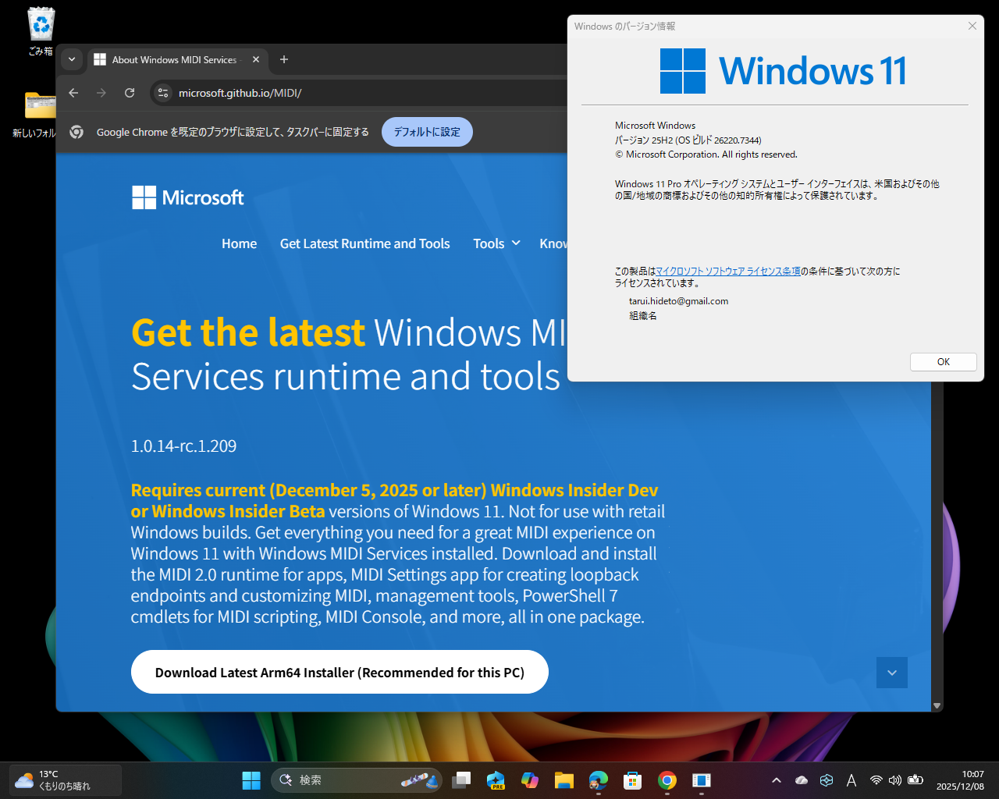Open File Explorer from the taskbar

point(563,779)
